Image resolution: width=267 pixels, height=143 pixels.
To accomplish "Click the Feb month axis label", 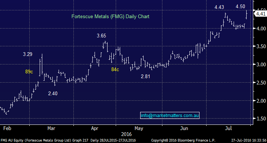I will pos(7,128).
